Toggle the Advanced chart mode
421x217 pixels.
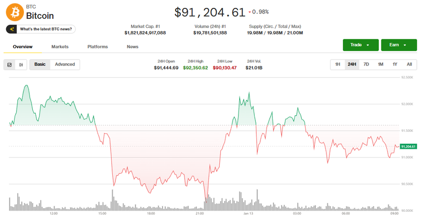65,64
